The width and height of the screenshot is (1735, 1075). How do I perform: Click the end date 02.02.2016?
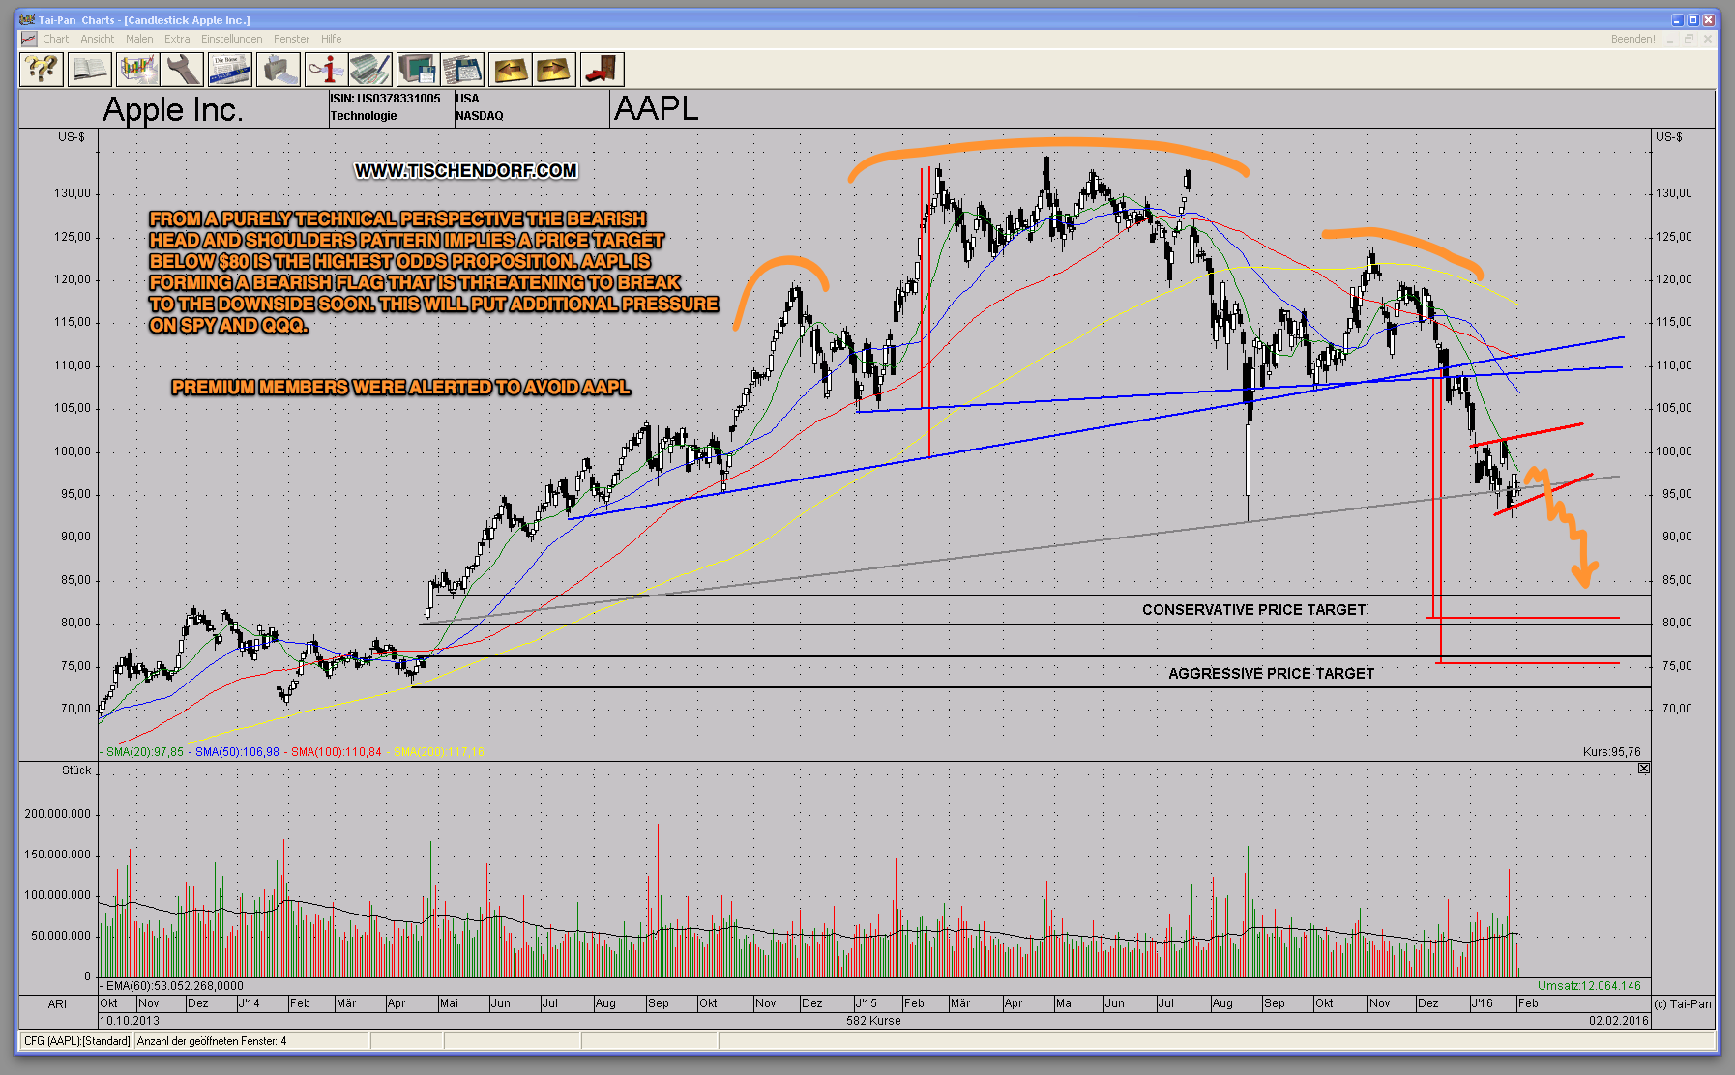coord(1618,1021)
